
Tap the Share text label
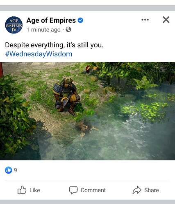point(152,190)
